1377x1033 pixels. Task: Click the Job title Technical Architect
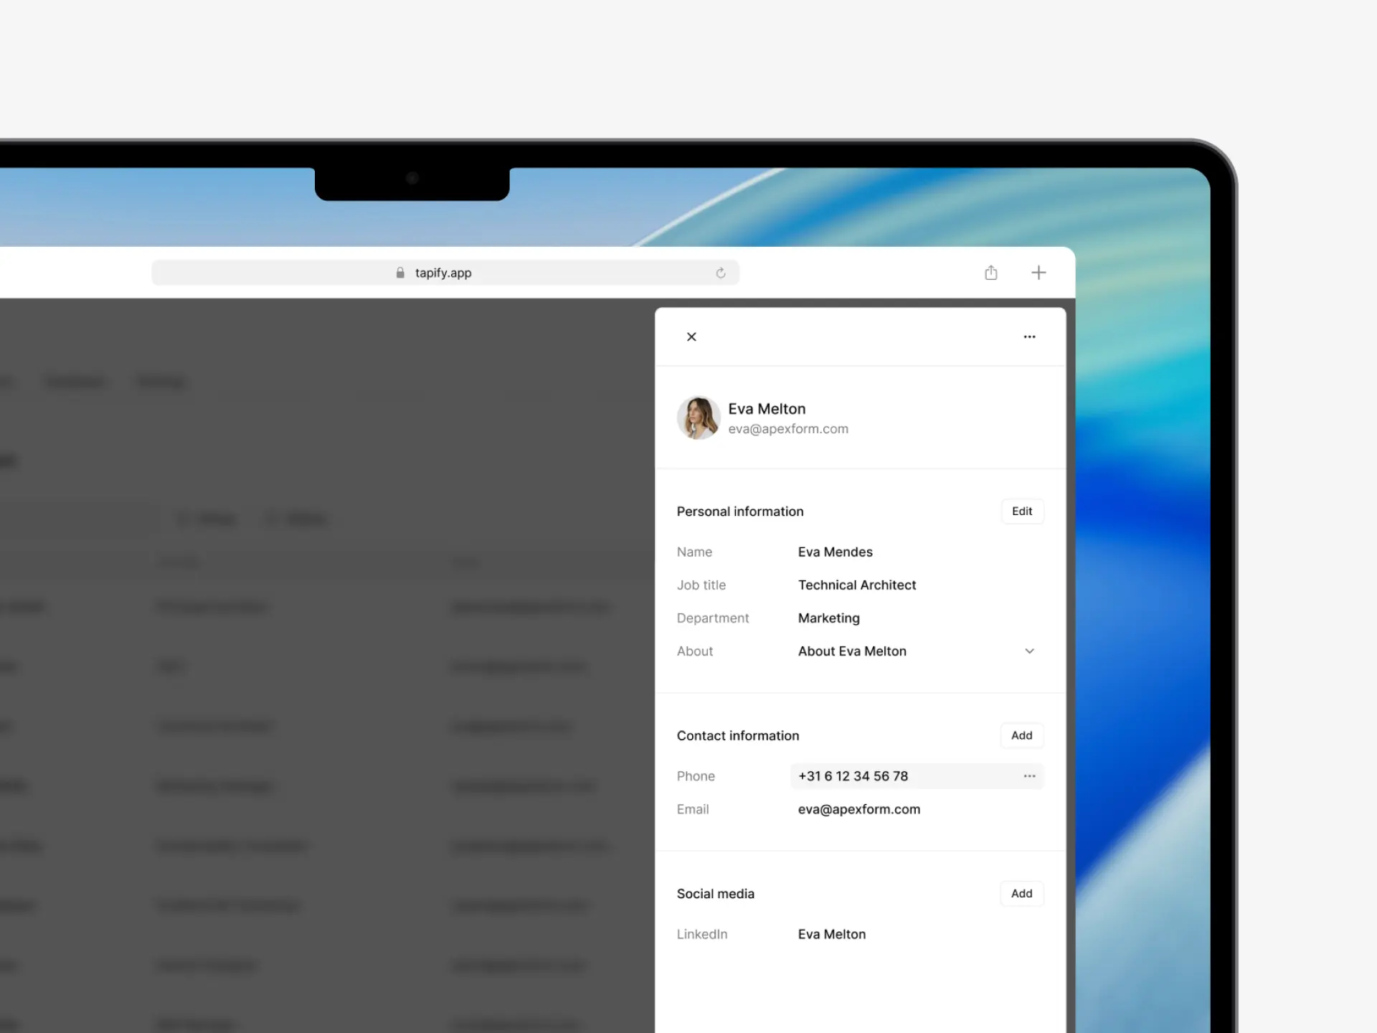[856, 585]
